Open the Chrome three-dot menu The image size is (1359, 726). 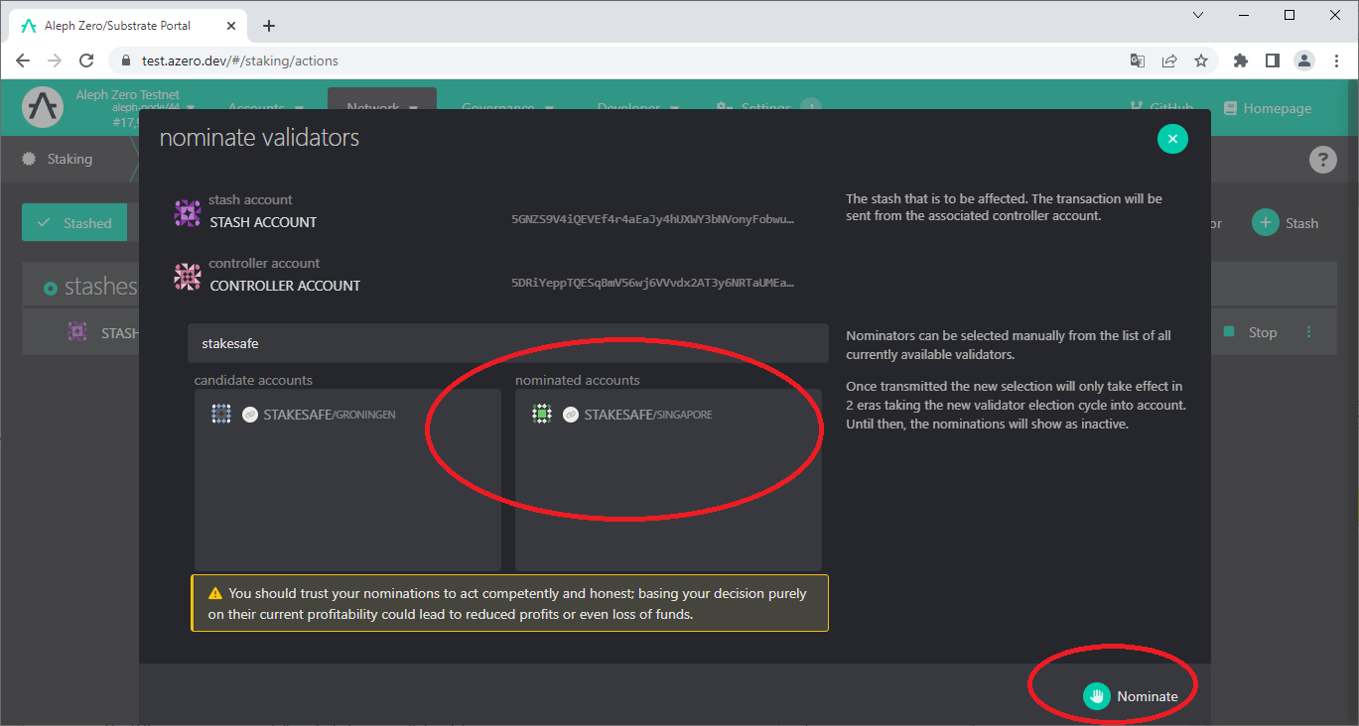pyautogui.click(x=1336, y=60)
